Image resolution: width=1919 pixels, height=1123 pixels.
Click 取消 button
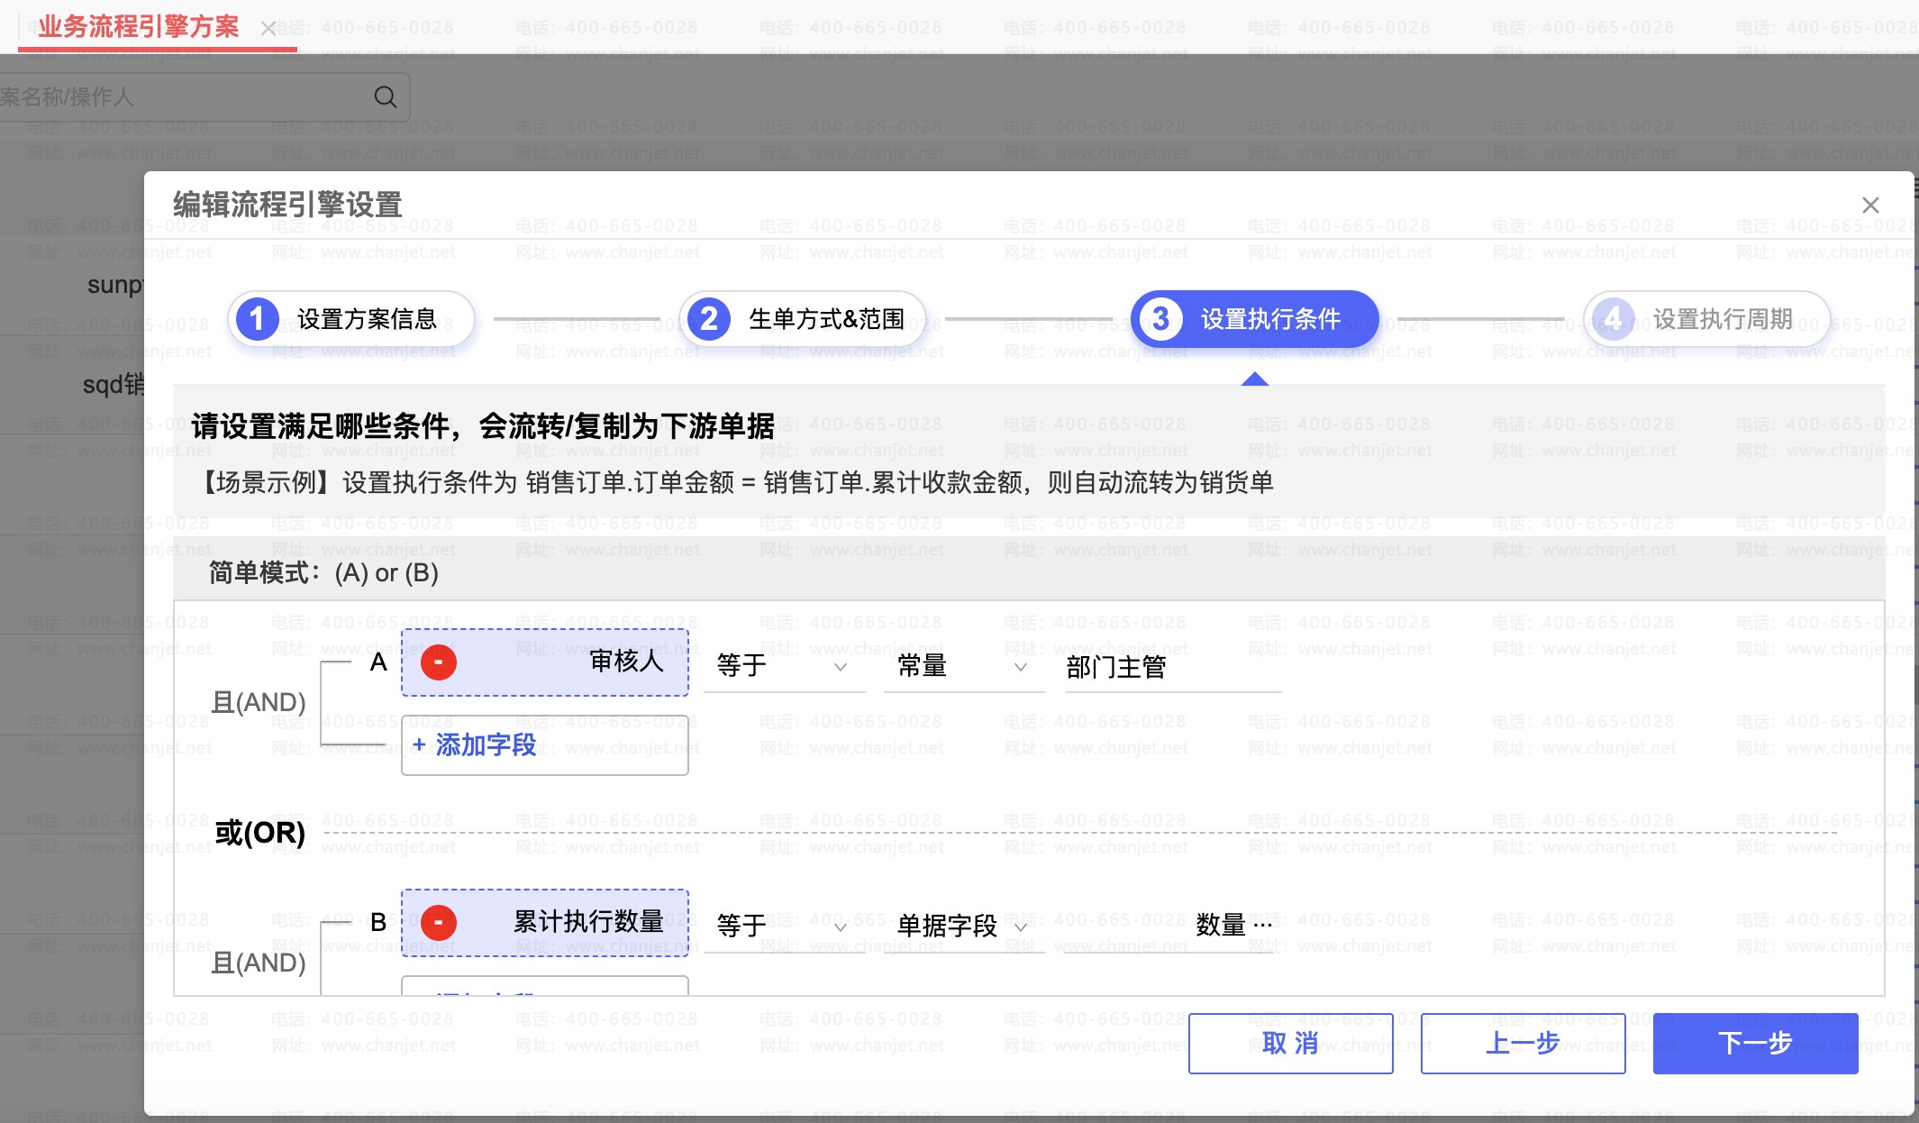[x=1290, y=1044]
